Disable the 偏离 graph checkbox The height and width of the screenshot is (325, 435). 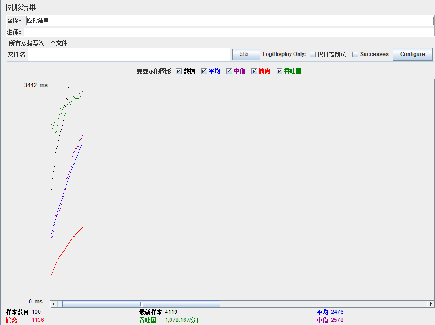254,71
